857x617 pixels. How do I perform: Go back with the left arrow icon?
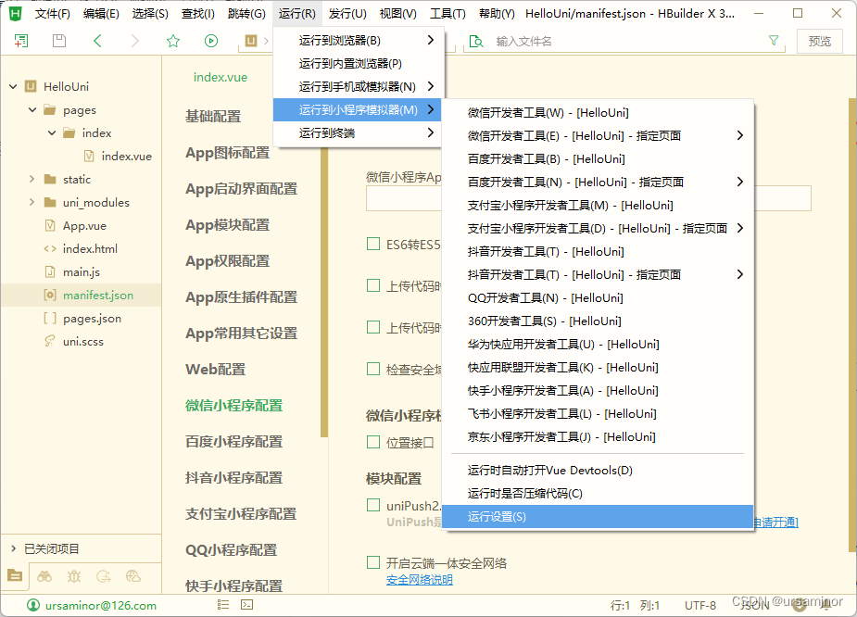(x=97, y=41)
